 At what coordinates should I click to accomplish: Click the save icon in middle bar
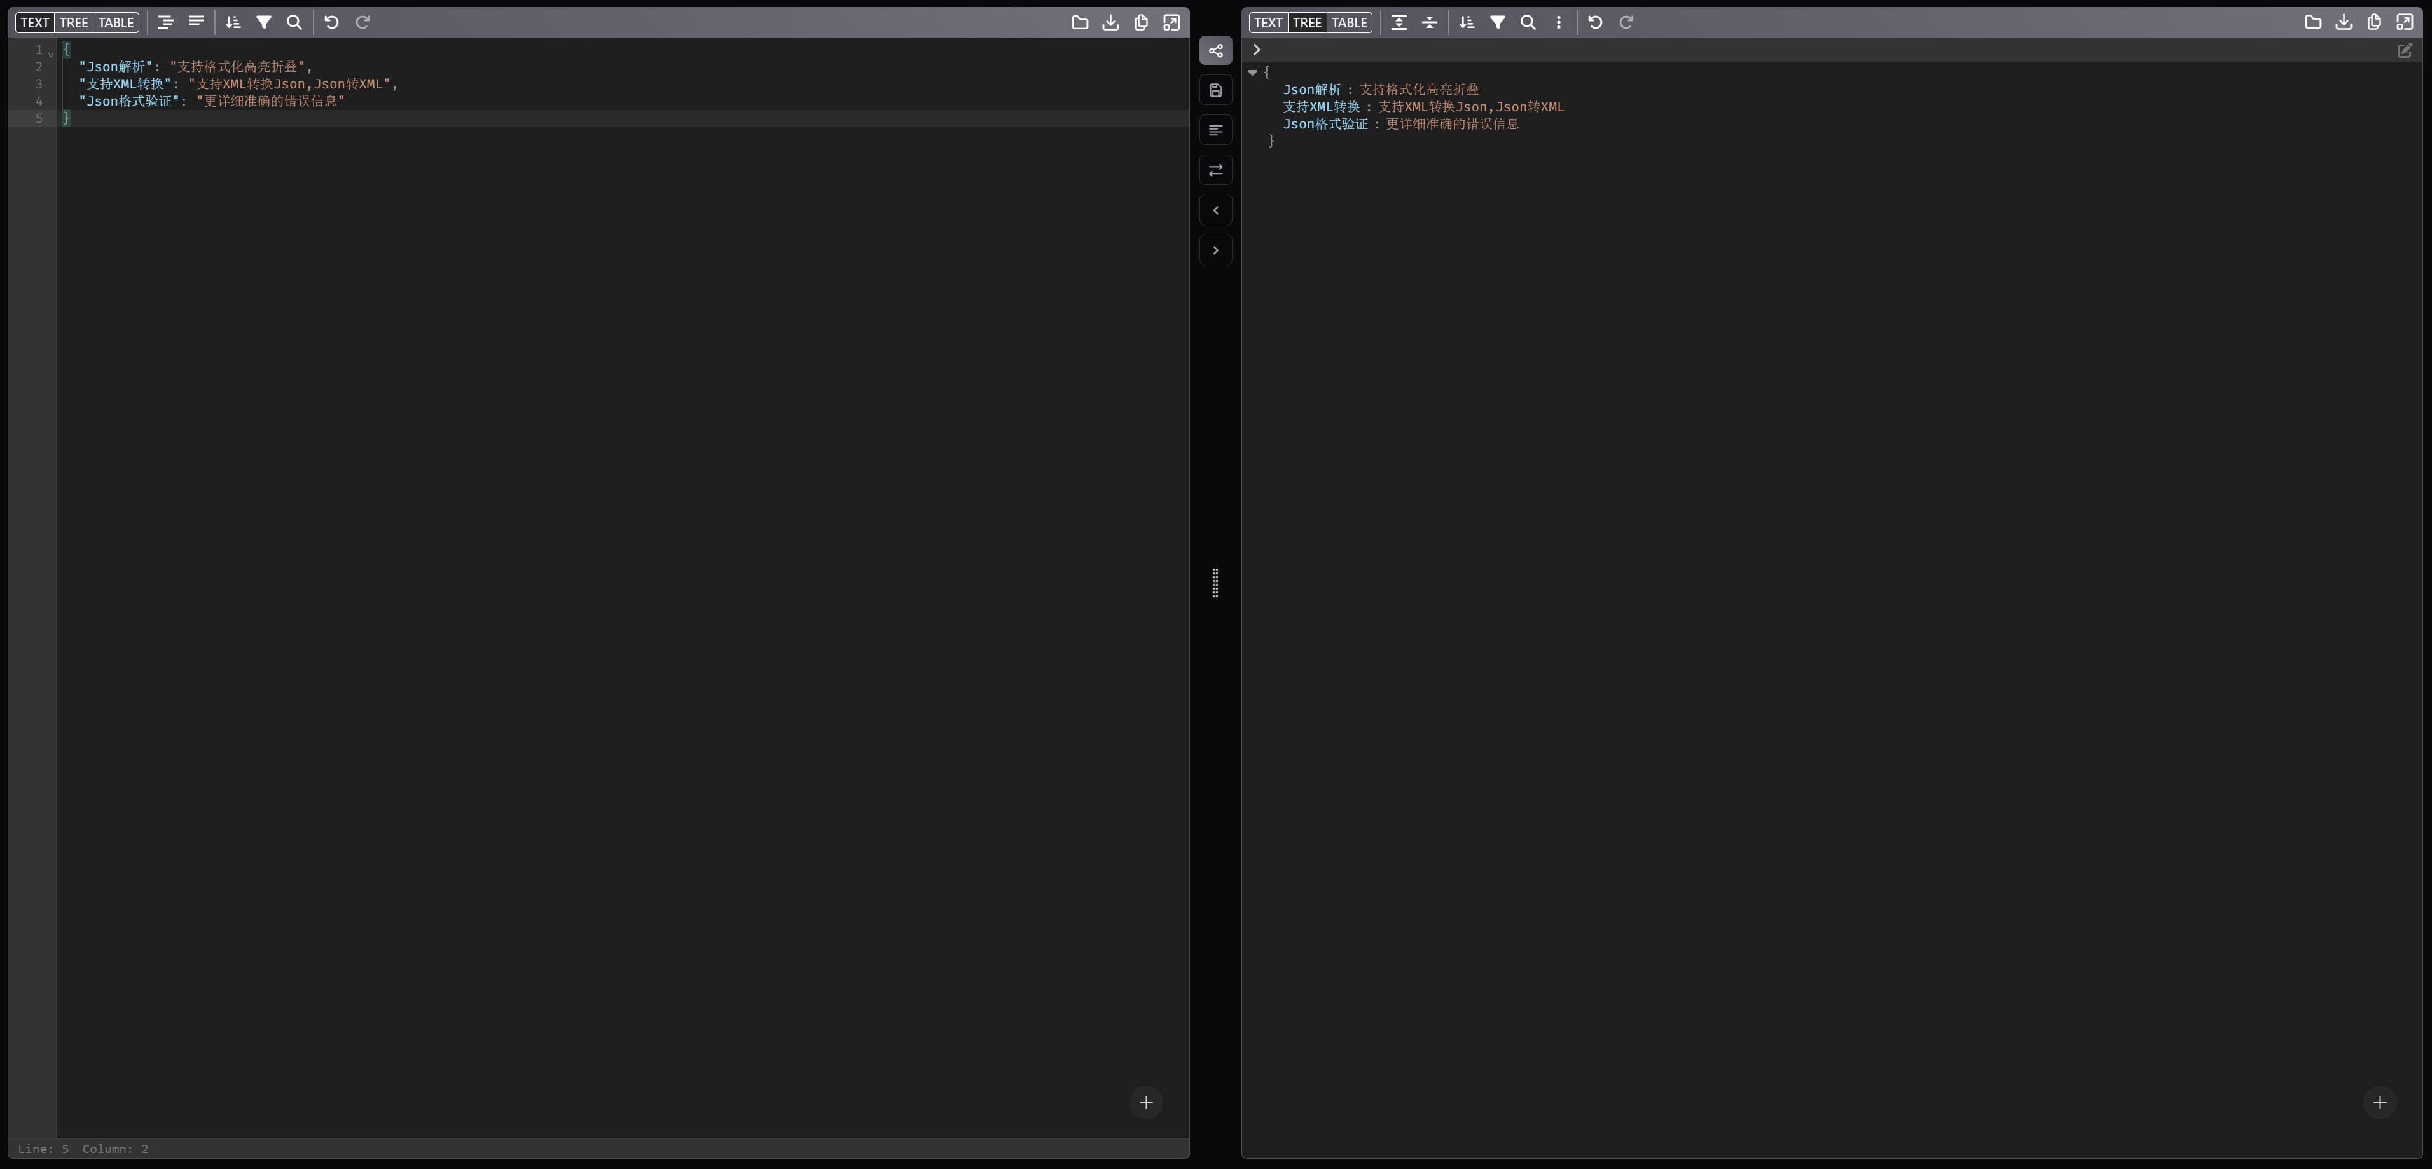click(1216, 91)
